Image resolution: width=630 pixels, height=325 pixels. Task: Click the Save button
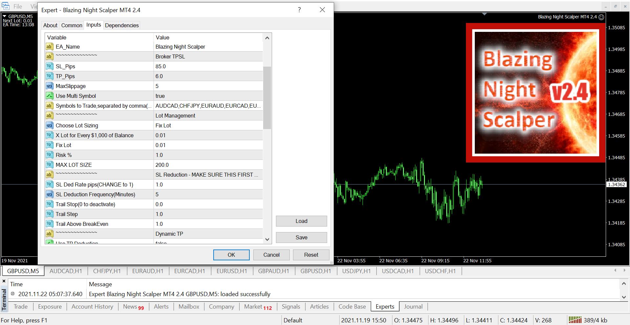pos(301,237)
